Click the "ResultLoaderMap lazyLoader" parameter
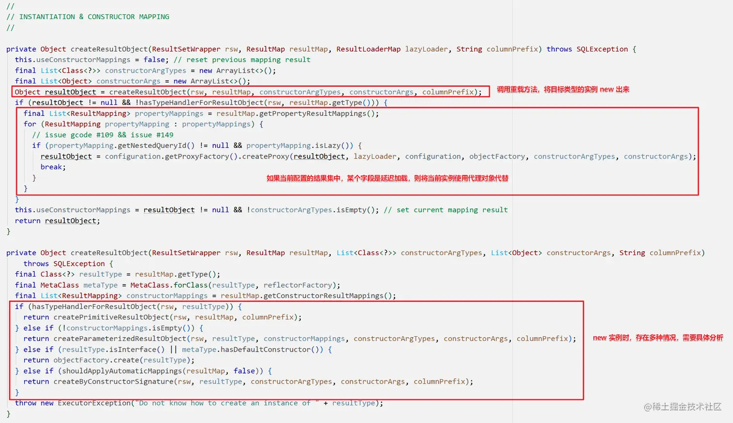Image resolution: width=733 pixels, height=423 pixels. [392, 49]
